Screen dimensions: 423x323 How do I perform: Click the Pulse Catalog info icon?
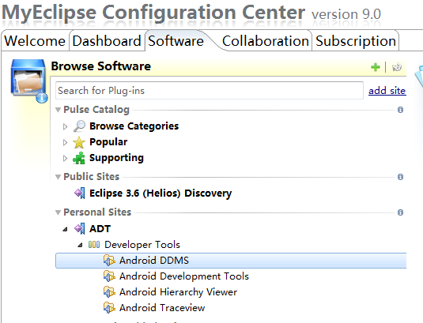400,110
